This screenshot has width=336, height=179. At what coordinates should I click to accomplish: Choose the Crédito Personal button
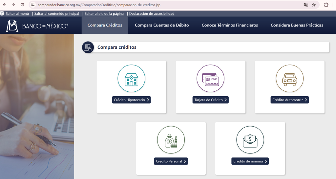[171, 161]
